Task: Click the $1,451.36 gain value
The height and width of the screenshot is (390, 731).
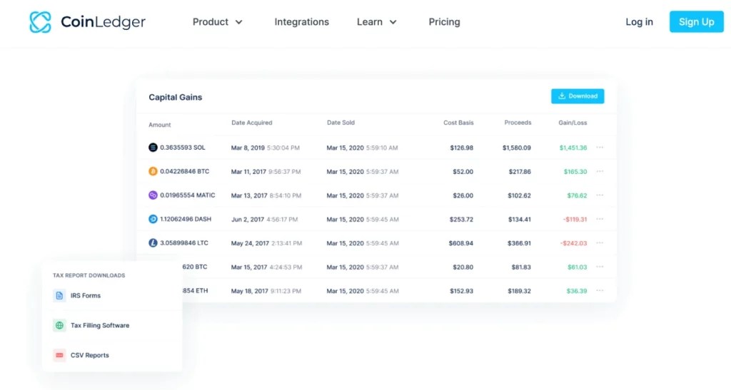Action: 573,148
